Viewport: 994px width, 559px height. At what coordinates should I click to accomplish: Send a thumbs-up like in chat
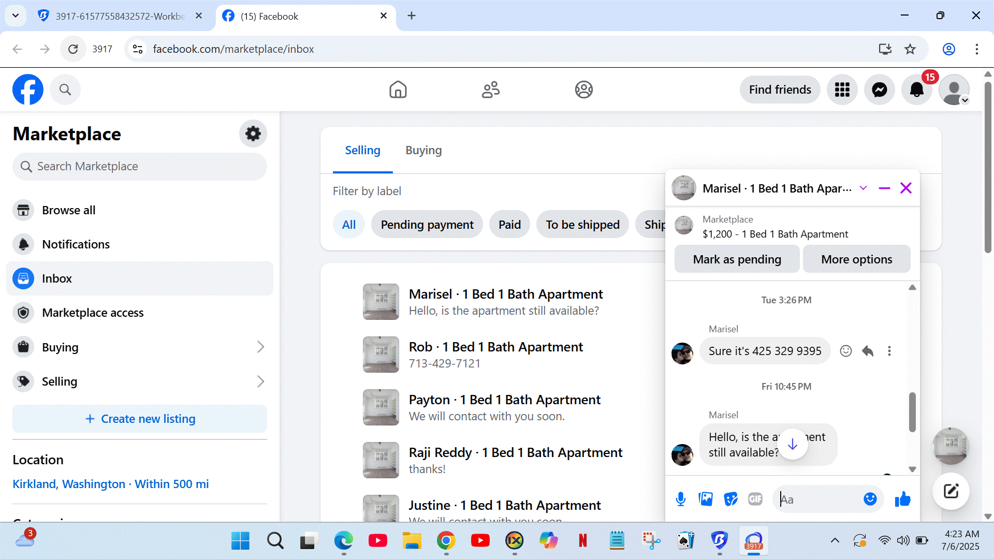click(x=902, y=499)
